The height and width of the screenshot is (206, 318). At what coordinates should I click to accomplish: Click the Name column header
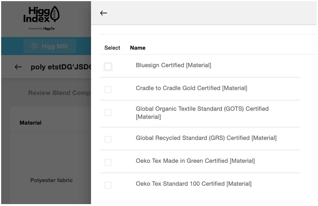[x=138, y=48]
